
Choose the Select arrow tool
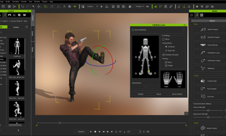click(33, 6)
